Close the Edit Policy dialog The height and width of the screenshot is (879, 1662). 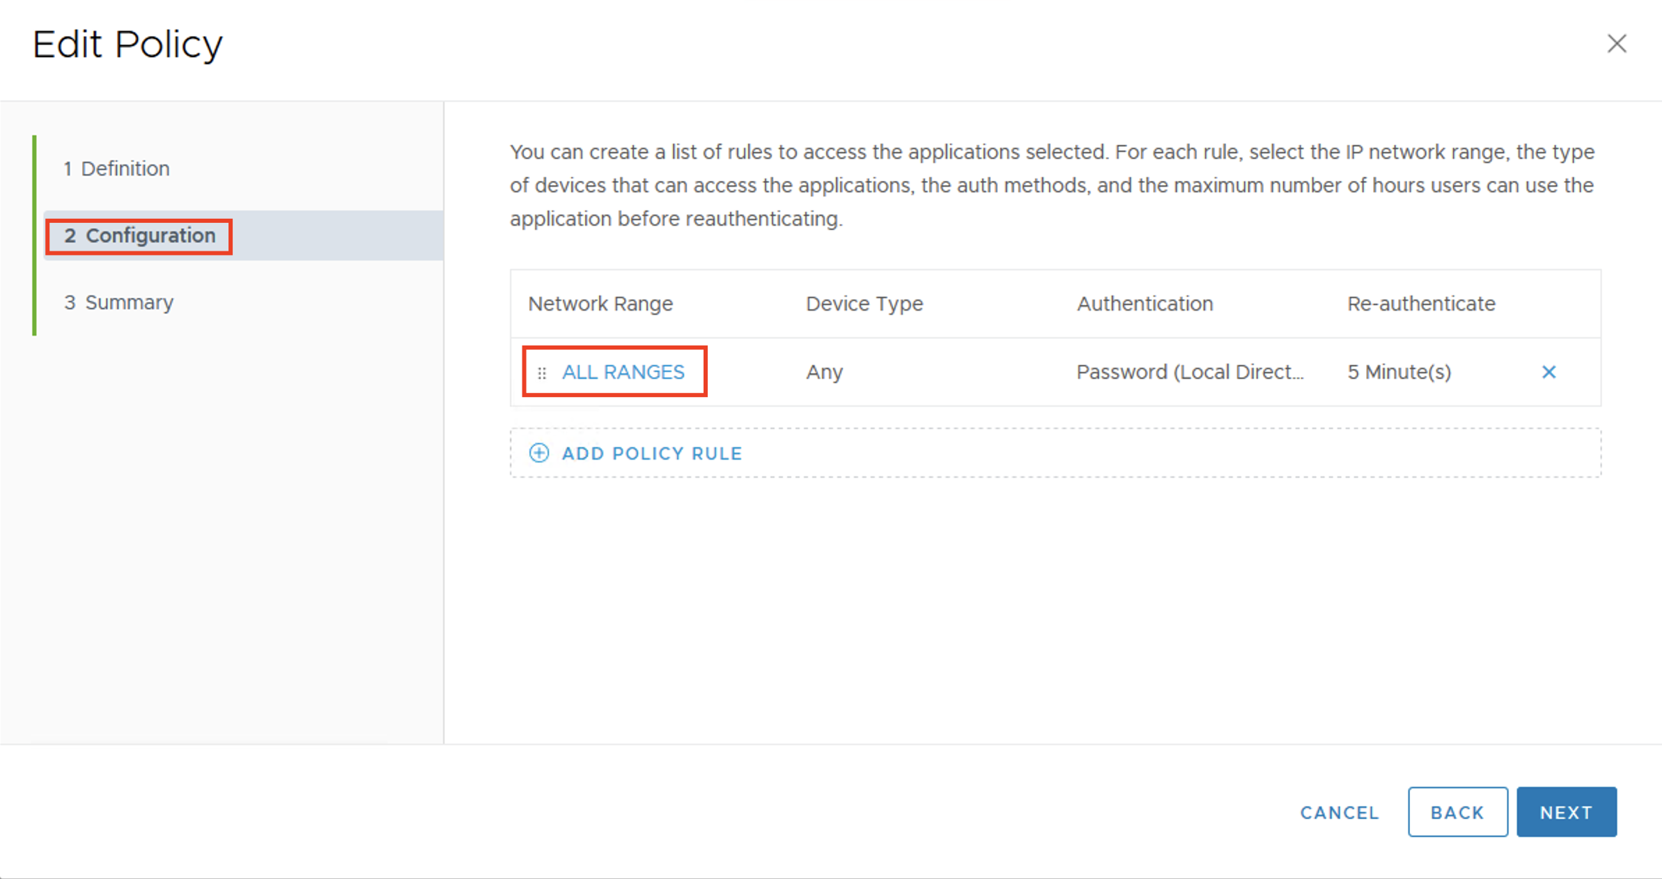[x=1617, y=44]
